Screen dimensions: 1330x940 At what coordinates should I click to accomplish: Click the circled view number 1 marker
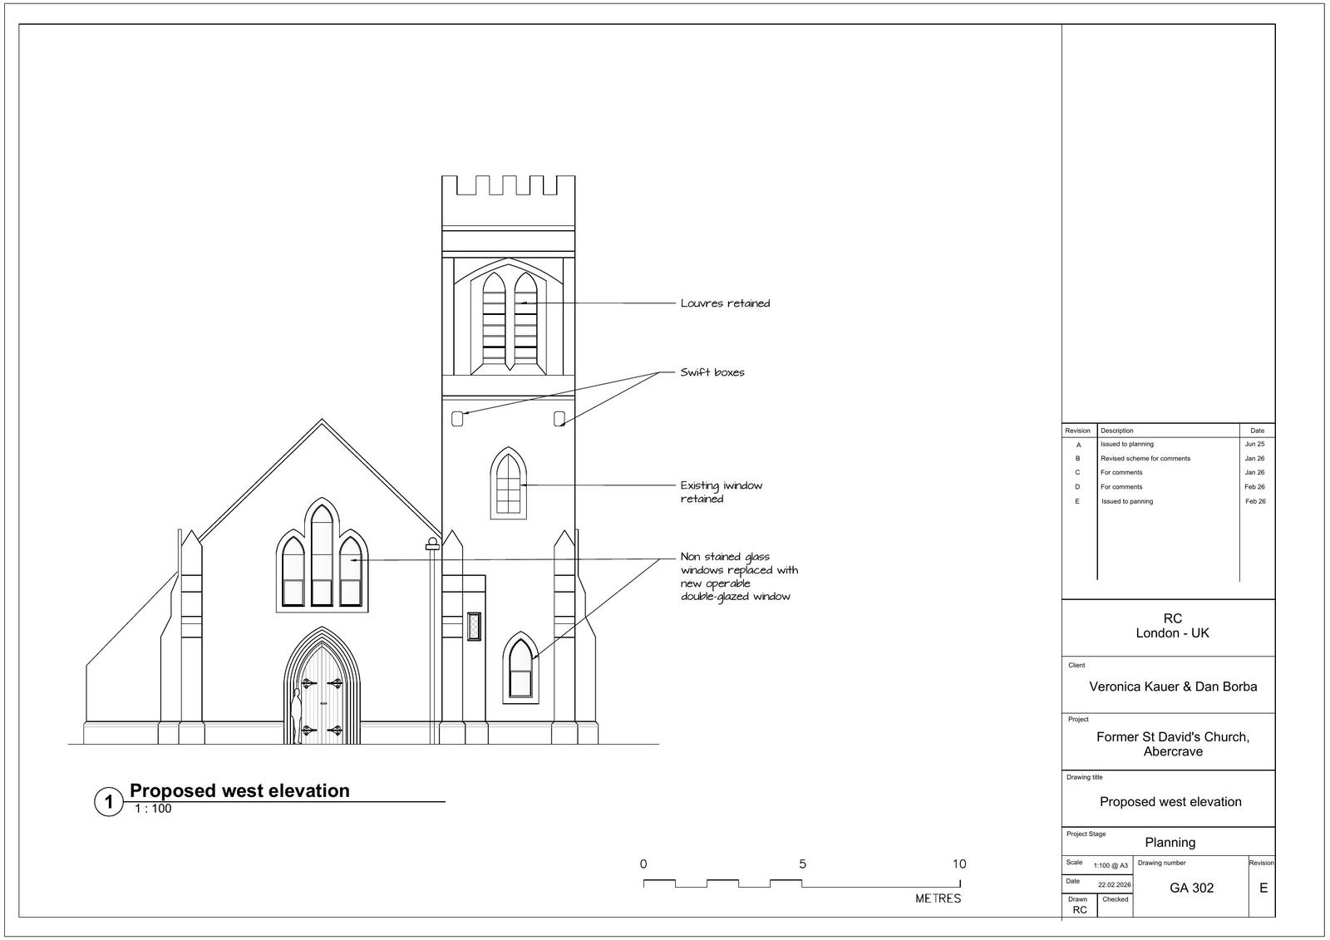108,803
